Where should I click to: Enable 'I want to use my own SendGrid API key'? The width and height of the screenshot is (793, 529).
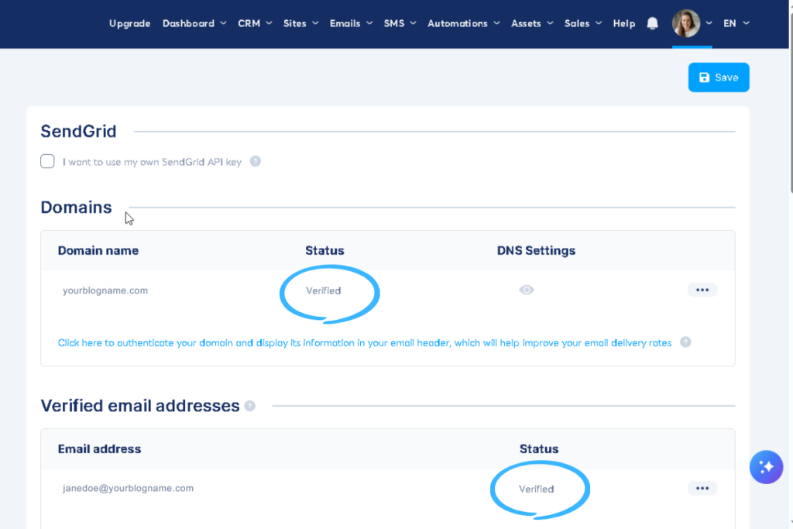(47, 161)
